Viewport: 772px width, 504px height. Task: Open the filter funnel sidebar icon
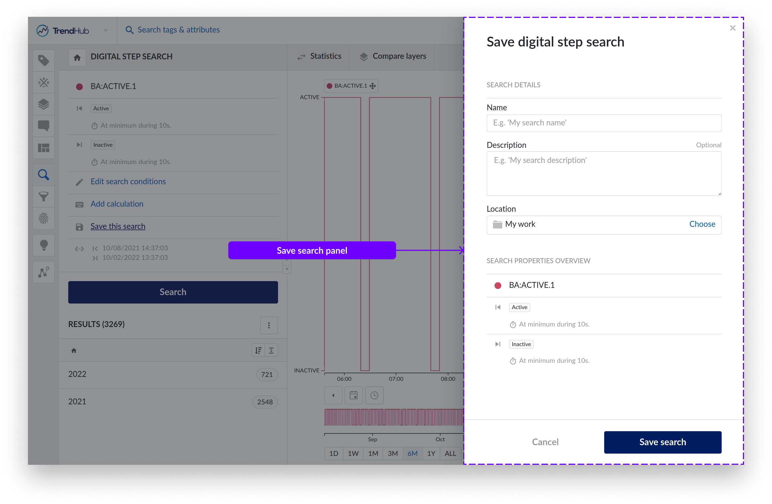43,196
